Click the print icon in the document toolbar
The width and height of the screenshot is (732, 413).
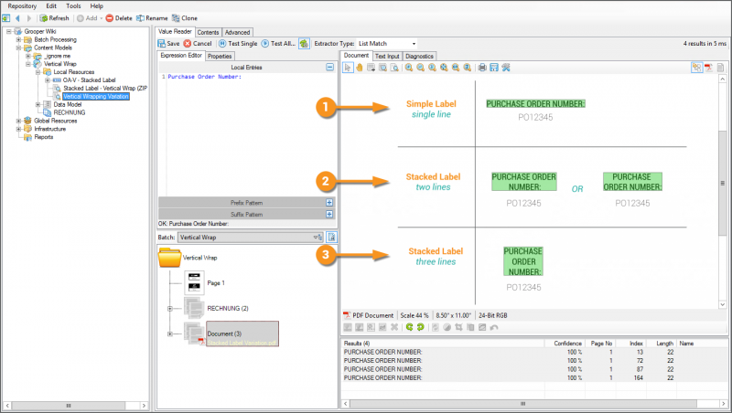[x=481, y=68]
